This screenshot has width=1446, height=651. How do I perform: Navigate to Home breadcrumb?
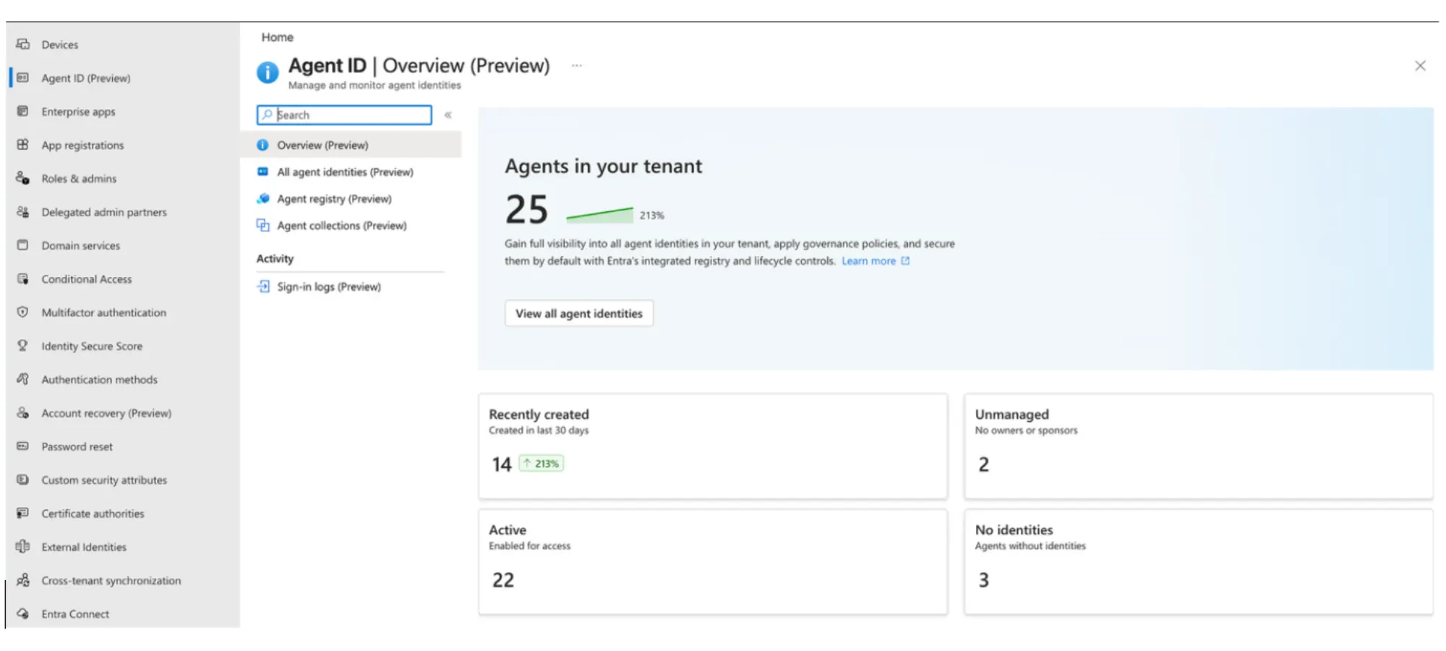[278, 37]
